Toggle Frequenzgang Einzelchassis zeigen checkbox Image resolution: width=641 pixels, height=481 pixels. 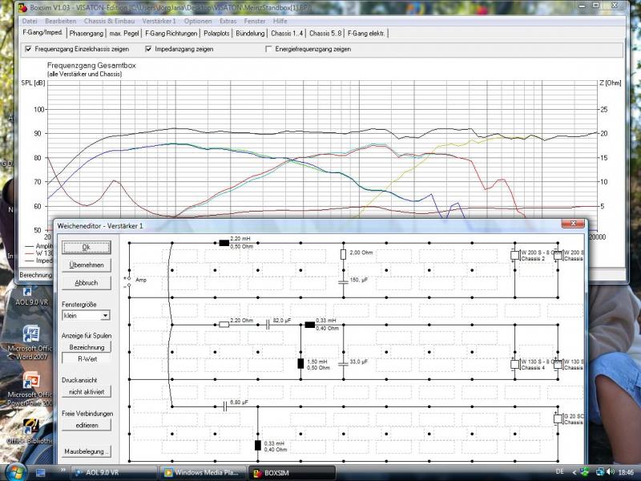coord(29,49)
